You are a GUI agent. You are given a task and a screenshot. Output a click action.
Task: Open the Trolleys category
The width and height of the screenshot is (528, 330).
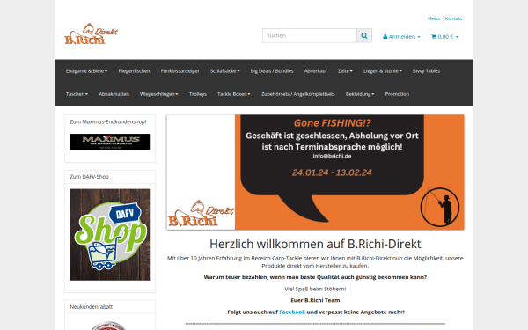pyautogui.click(x=198, y=94)
